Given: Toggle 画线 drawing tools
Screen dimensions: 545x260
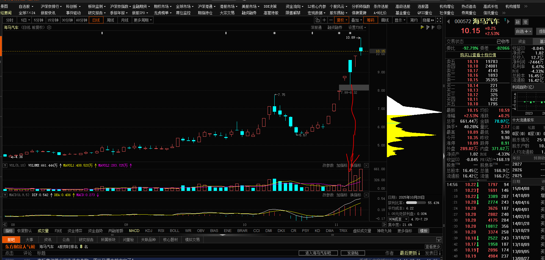Looking at the screenshot, I should click(385, 20).
